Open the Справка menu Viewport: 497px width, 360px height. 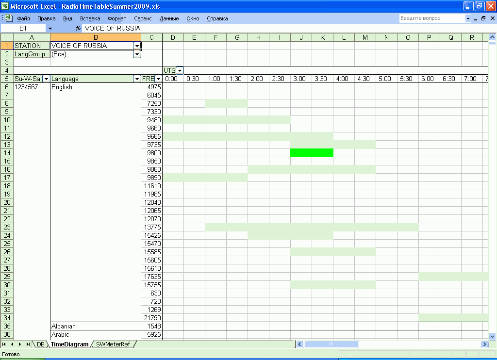[x=217, y=18]
